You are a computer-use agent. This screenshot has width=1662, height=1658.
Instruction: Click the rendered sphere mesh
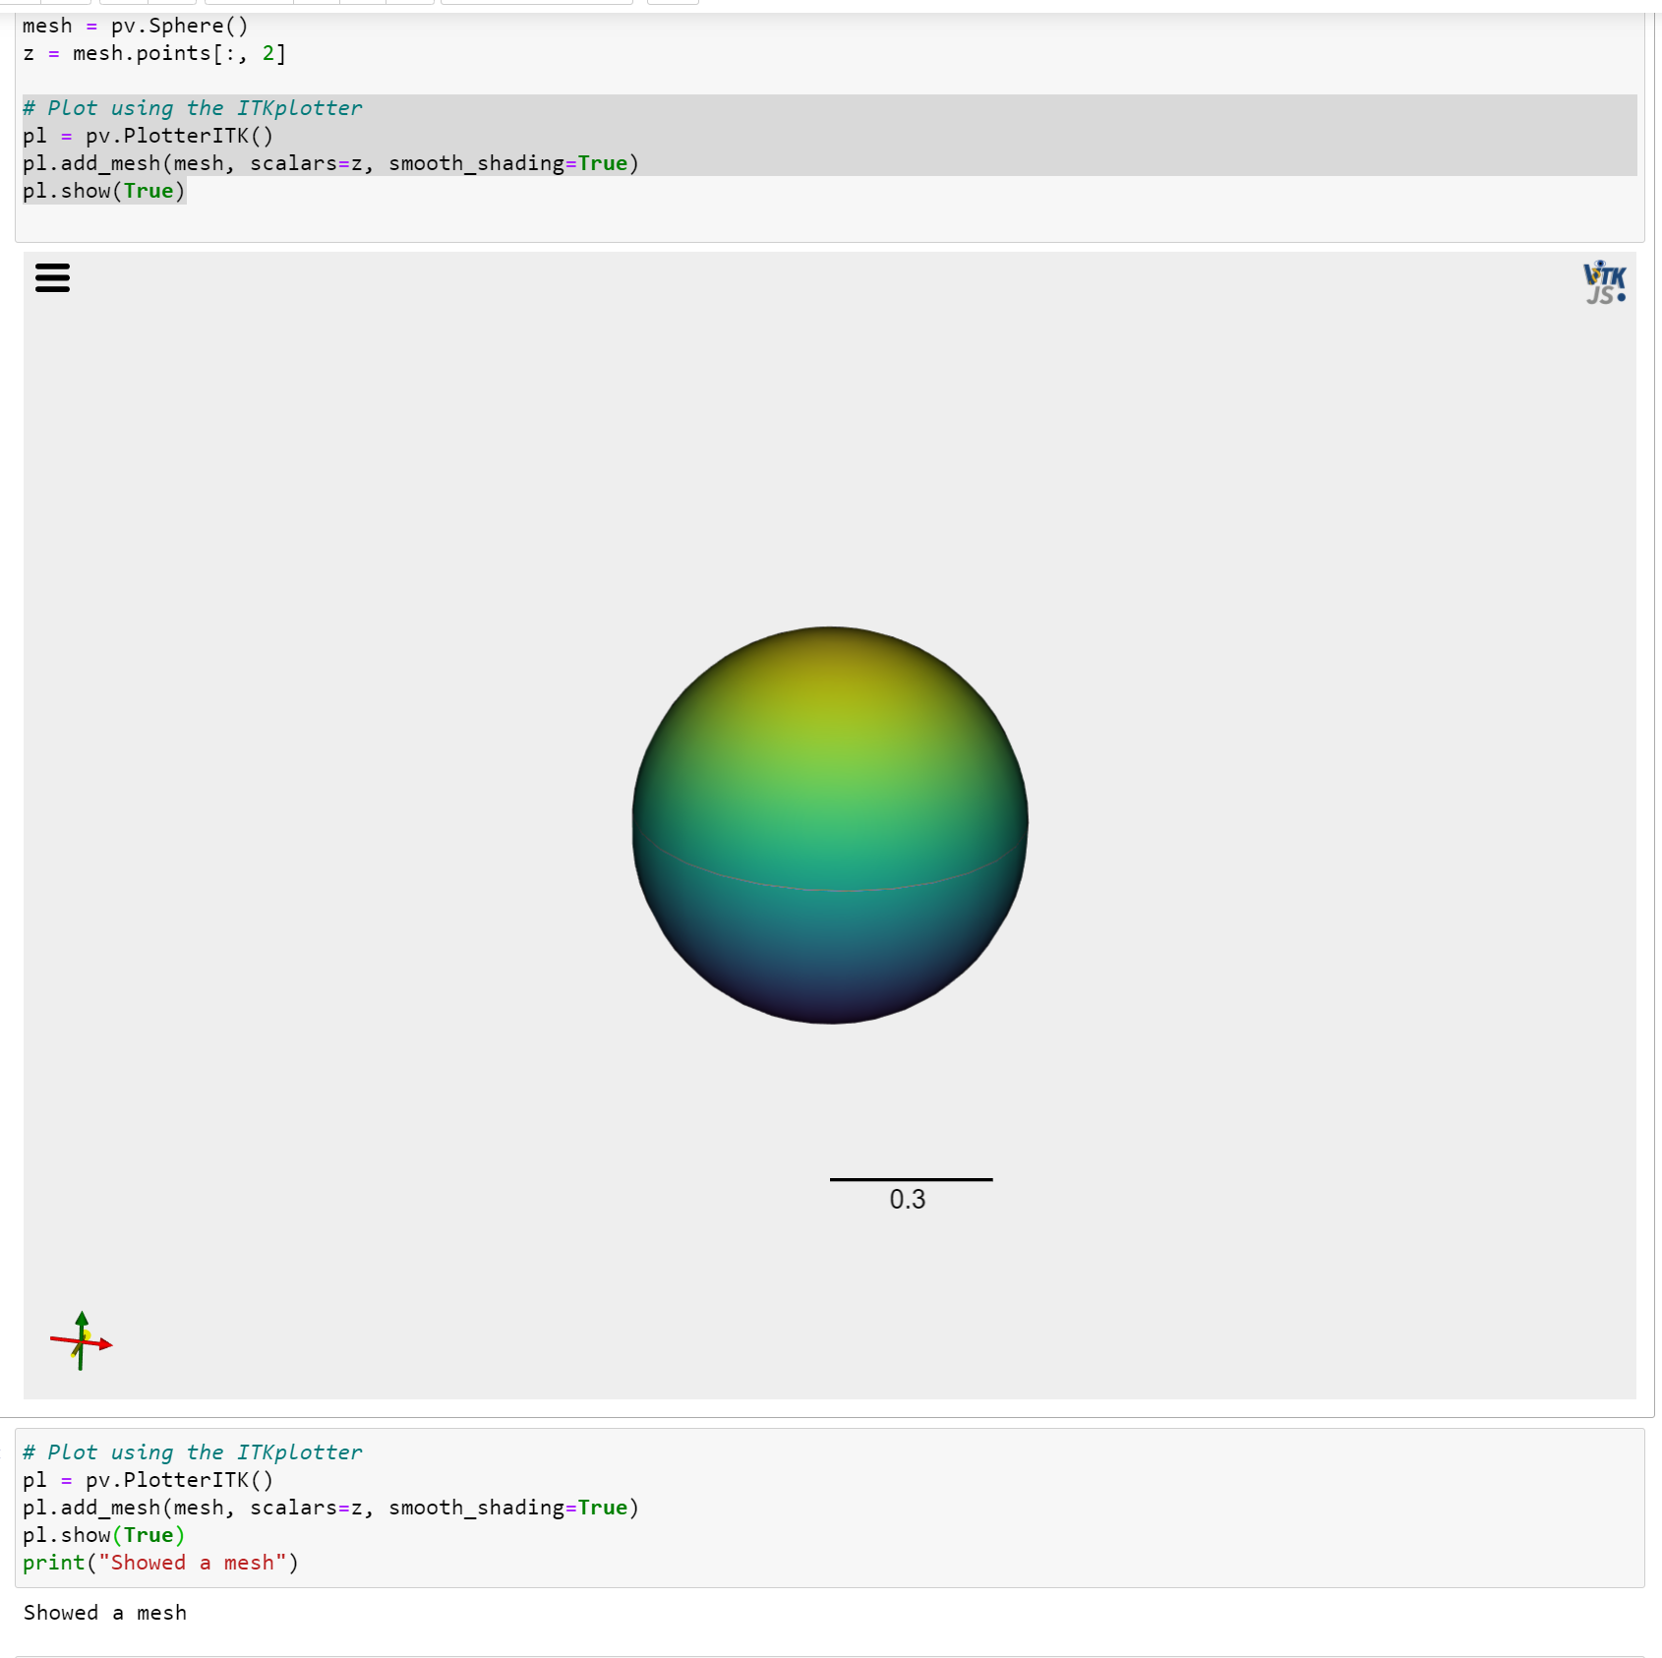tap(830, 825)
